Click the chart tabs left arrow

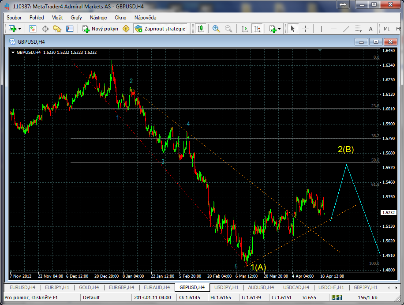click(389, 287)
